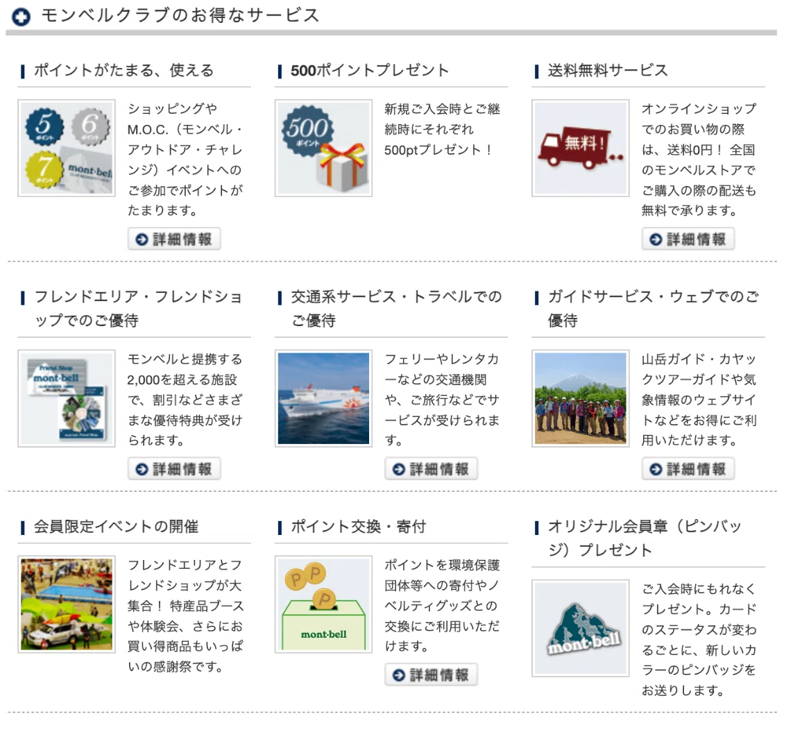Open 詳細情報 for フレンドエリア・フレンドショップ

[174, 468]
